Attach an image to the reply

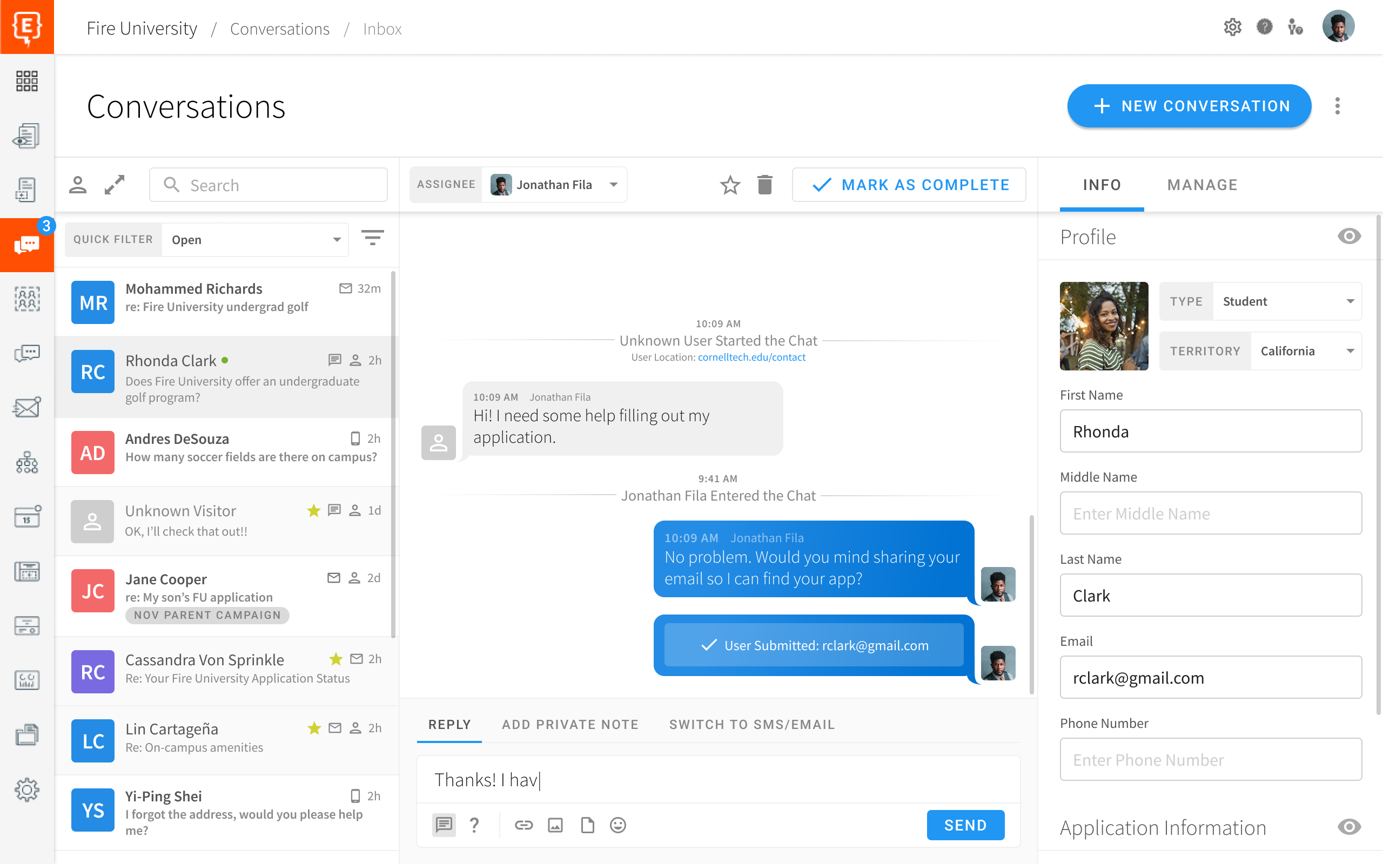[555, 825]
